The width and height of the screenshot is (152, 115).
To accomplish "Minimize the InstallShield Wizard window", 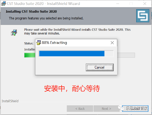I will click(x=118, y=4).
